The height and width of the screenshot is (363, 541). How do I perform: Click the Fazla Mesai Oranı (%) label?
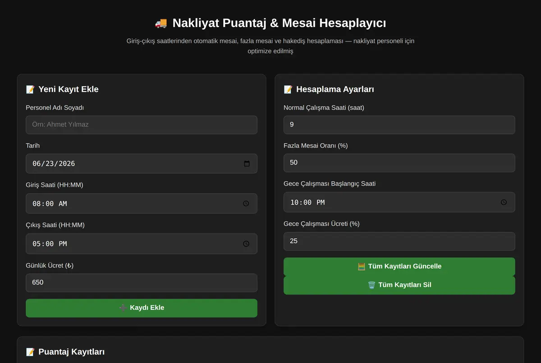coord(316,146)
